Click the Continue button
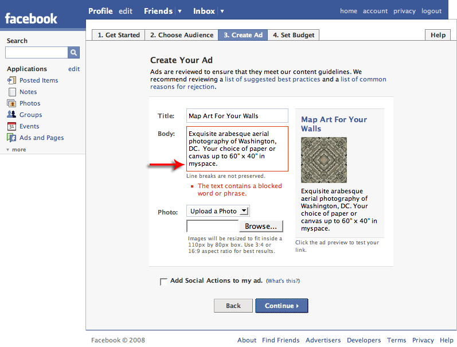This screenshot has width=457, height=347. [282, 306]
